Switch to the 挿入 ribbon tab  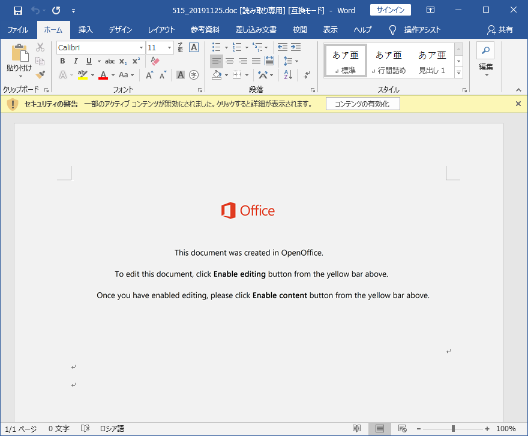(x=85, y=29)
